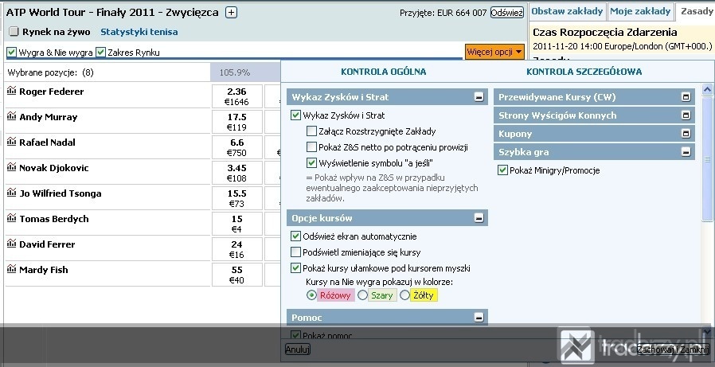Click the Różowy pink color swatch

pyautogui.click(x=335, y=295)
